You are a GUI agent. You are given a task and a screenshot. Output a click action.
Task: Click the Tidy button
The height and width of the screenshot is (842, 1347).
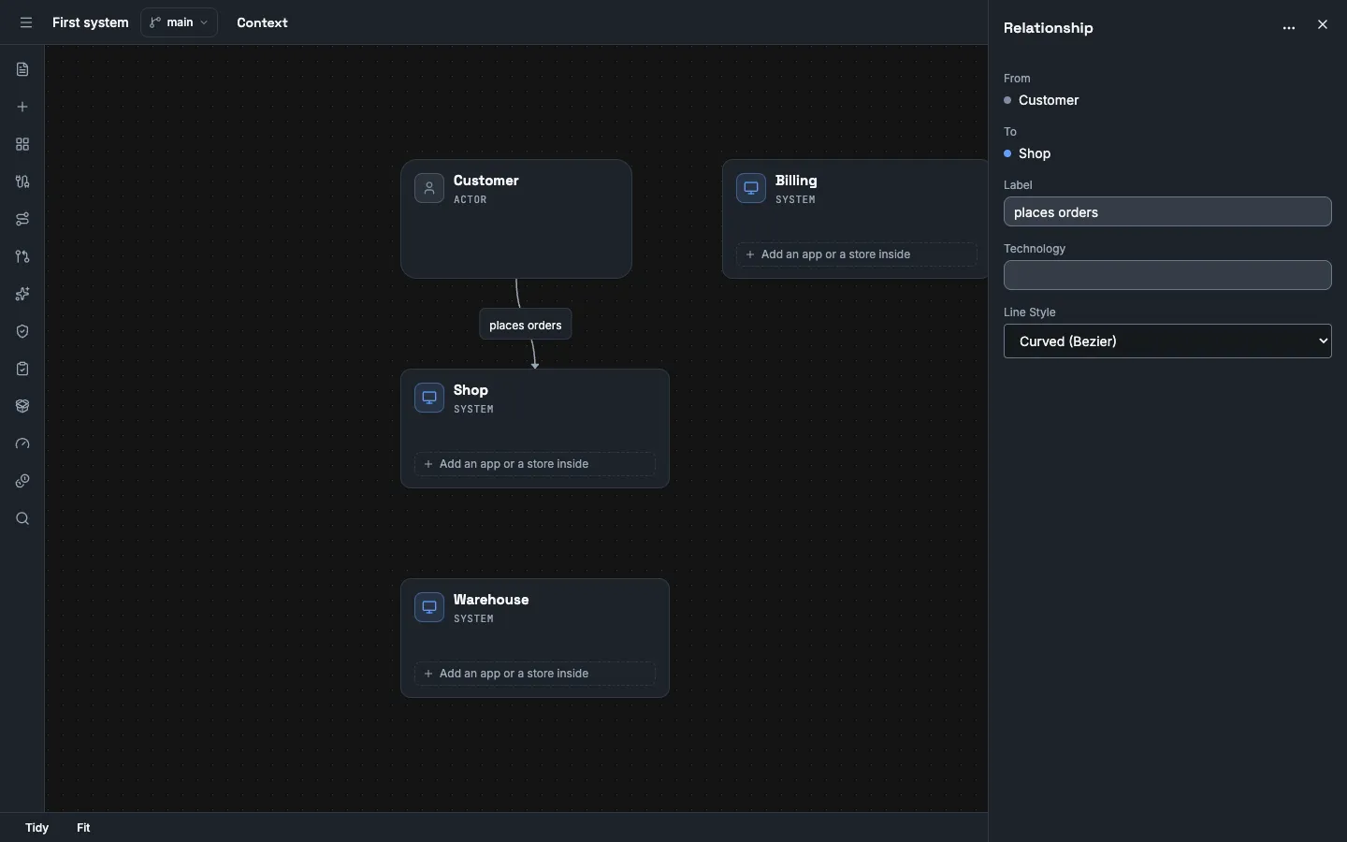[x=37, y=828]
